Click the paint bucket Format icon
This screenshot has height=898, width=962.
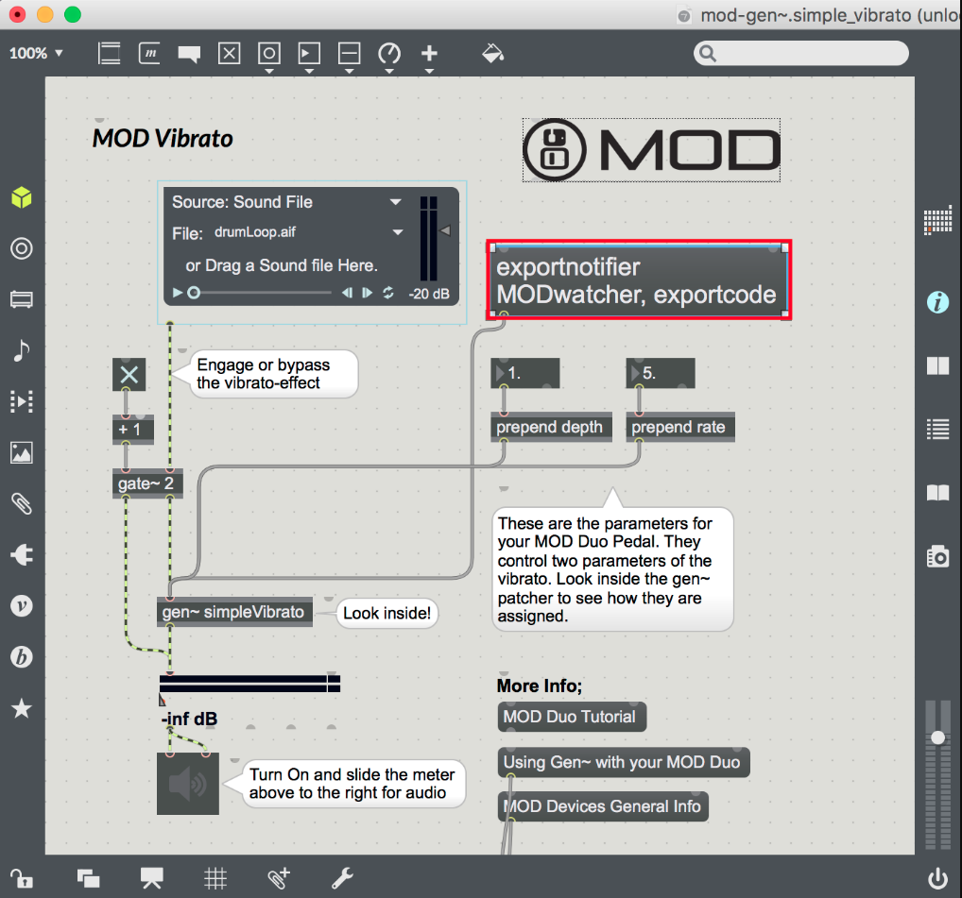pos(492,54)
